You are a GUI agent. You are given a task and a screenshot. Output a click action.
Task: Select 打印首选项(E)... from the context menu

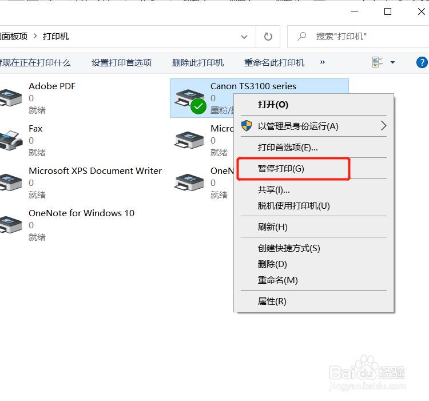pyautogui.click(x=313, y=148)
